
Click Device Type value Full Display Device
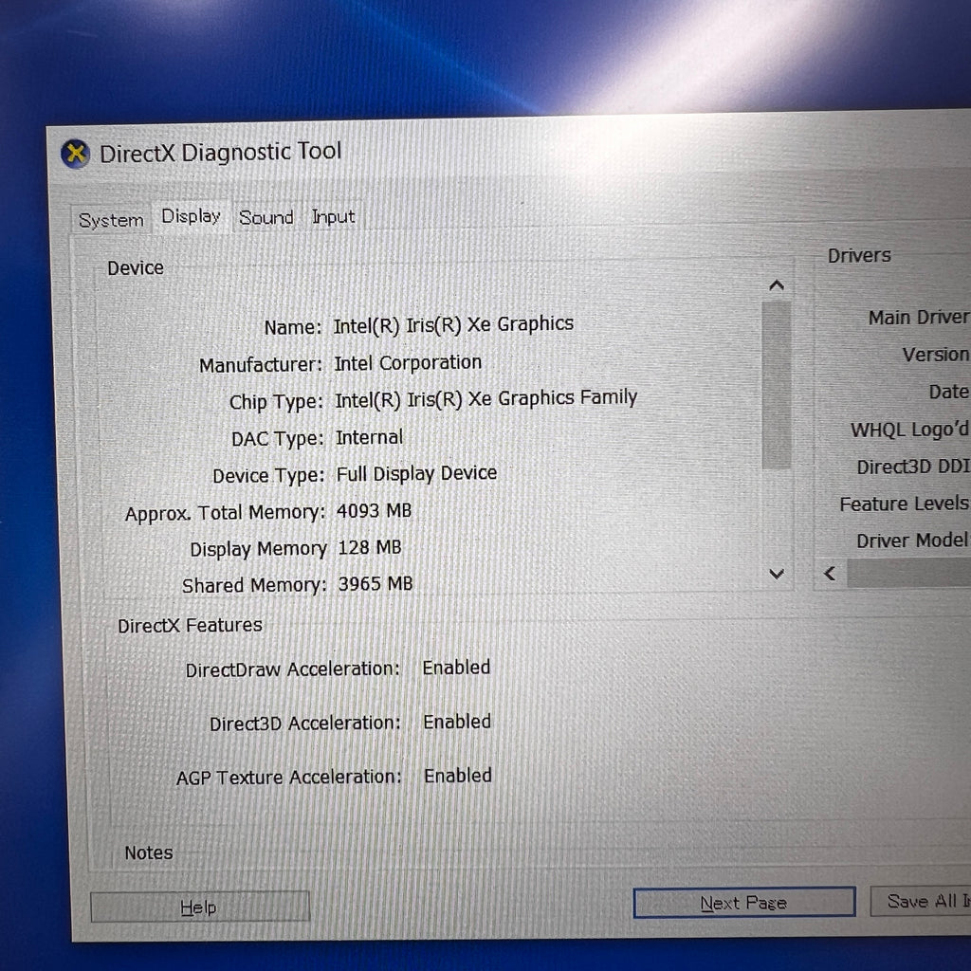pos(416,474)
